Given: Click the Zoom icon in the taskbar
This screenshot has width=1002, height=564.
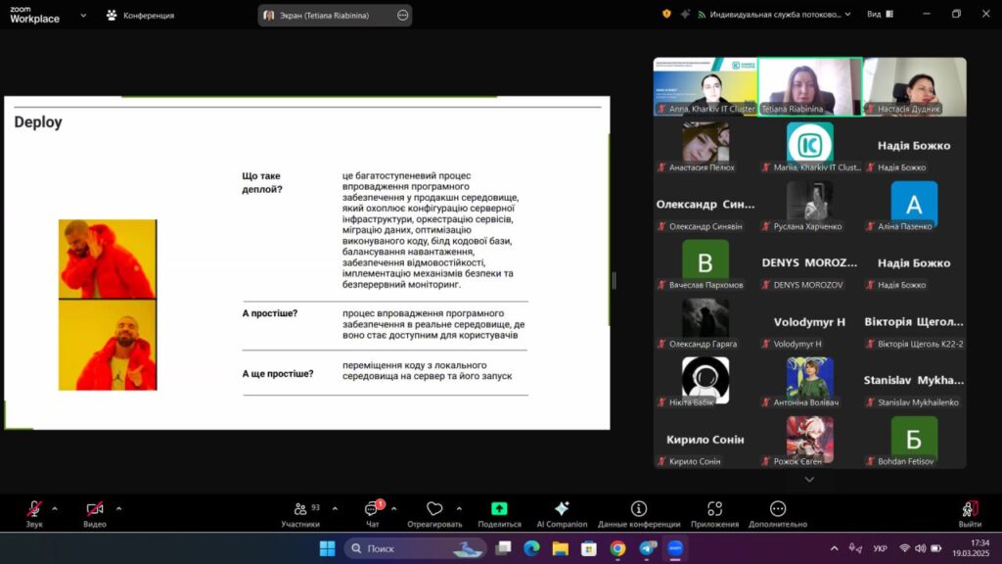Looking at the screenshot, I should point(675,548).
